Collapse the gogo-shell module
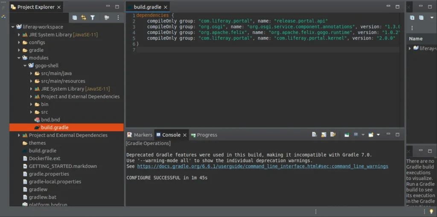Image resolution: width=437 pixels, height=217 pixels. pos(25,66)
